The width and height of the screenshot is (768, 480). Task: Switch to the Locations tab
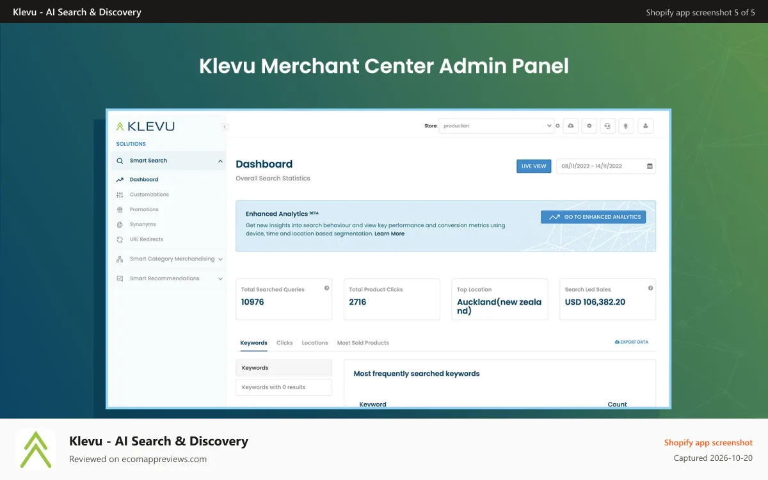coord(315,343)
